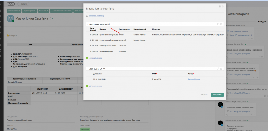Click the Оновити ліміти Dubidoc button

pos(61,11)
